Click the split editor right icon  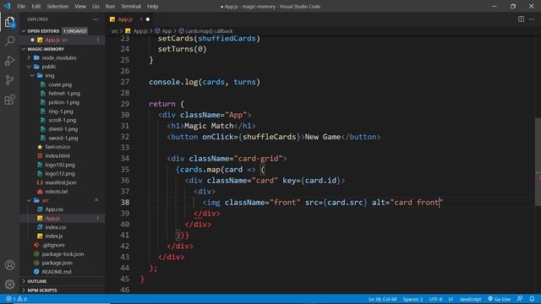click(521, 19)
